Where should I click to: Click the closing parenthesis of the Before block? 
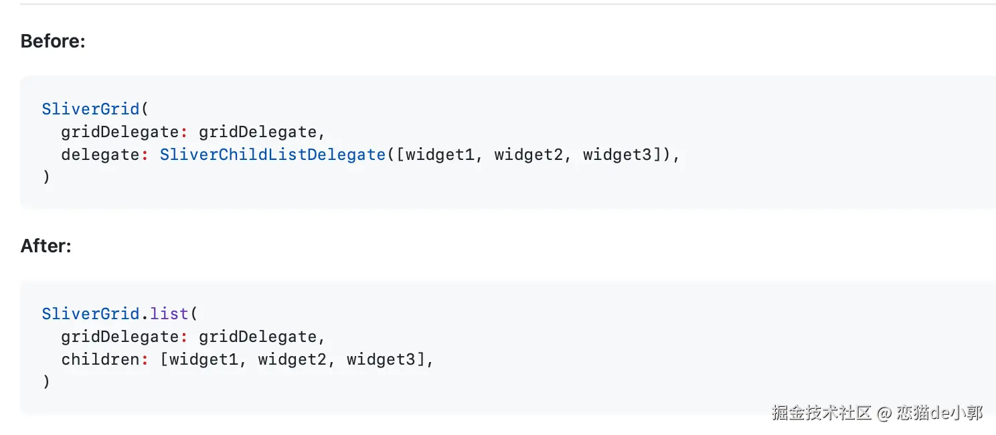click(46, 177)
